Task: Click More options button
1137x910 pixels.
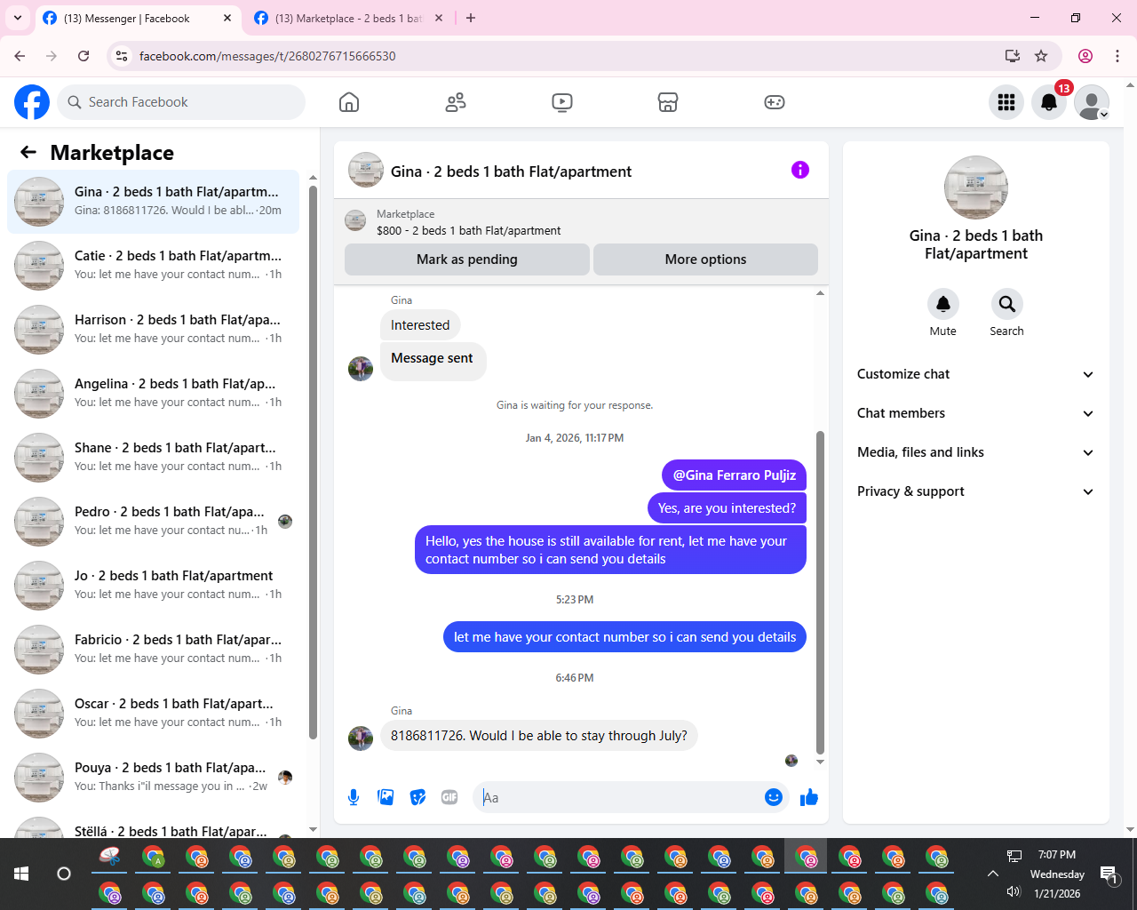Action: tap(705, 259)
